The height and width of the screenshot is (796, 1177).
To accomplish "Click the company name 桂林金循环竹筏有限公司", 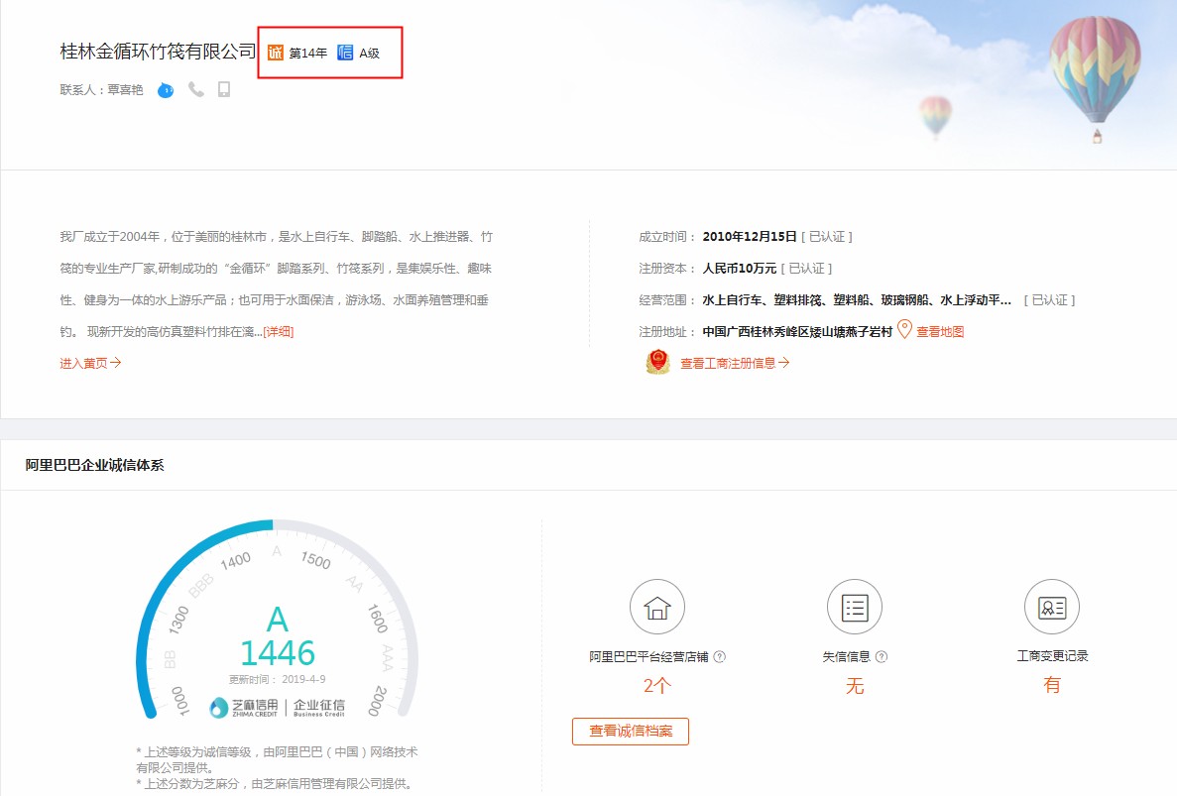I will [159, 52].
